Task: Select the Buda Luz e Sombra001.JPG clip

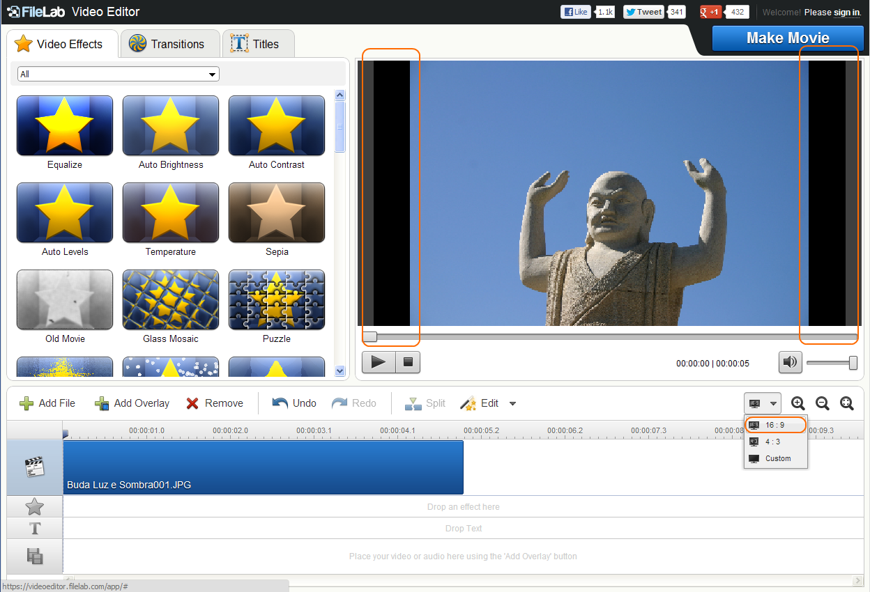Action: coord(264,467)
